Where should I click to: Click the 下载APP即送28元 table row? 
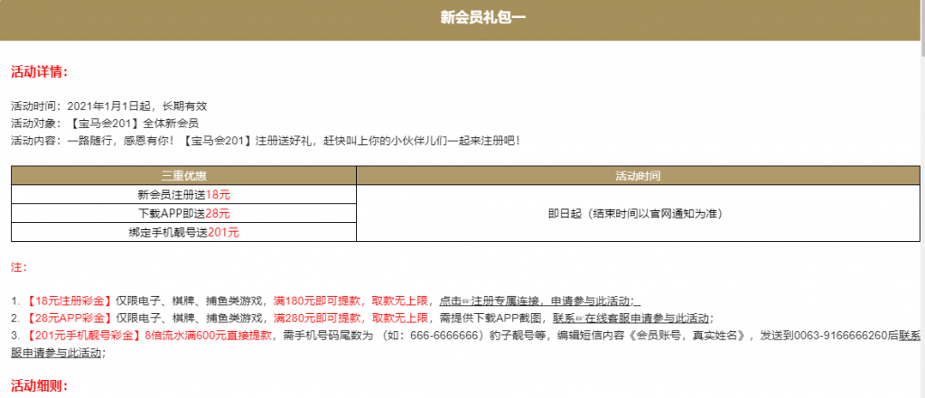(183, 213)
